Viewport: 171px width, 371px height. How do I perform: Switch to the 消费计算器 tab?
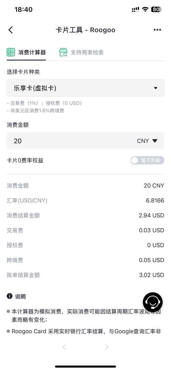(26, 52)
